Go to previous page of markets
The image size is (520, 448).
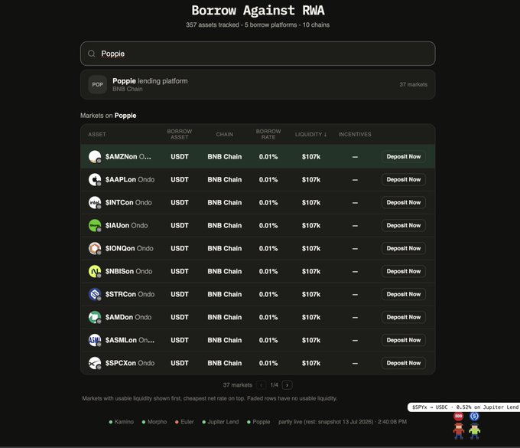(262, 385)
